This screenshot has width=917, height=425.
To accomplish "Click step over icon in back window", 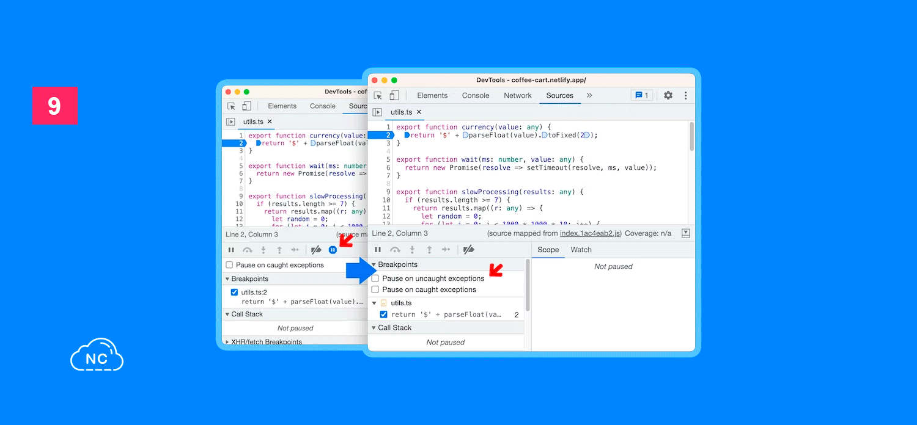I will (x=248, y=250).
